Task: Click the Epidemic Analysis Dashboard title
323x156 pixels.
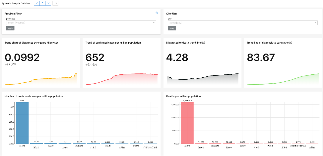Action: click(17, 4)
